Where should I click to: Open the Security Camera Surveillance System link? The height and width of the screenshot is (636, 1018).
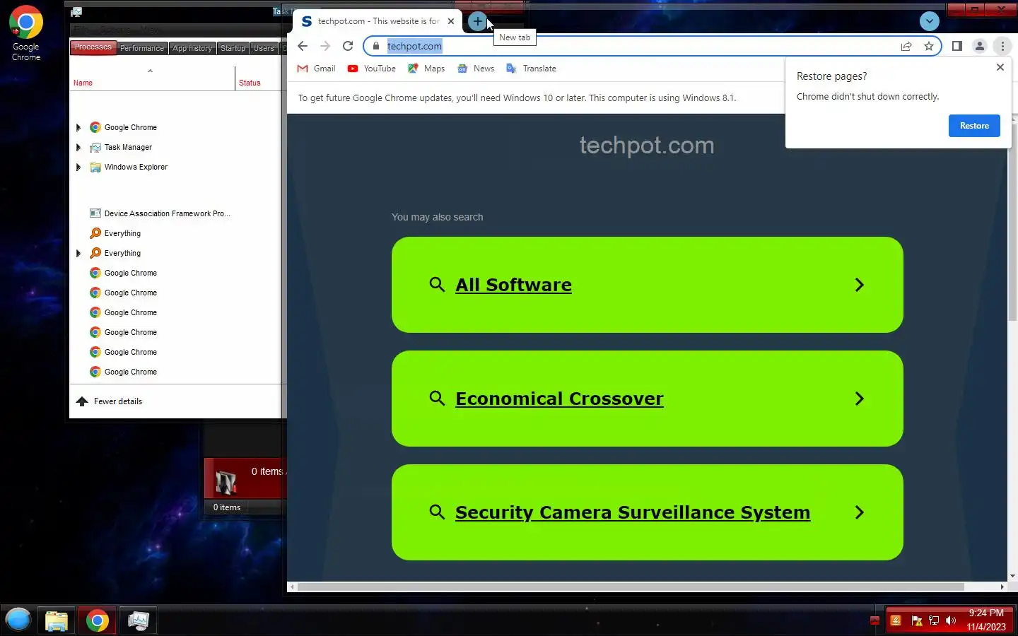[633, 512]
